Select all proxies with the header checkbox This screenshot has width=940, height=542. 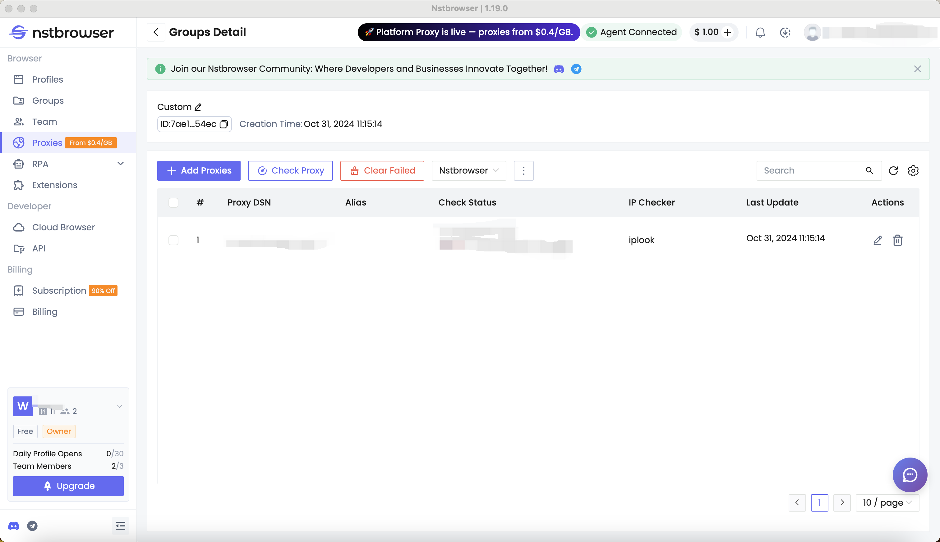tap(174, 202)
